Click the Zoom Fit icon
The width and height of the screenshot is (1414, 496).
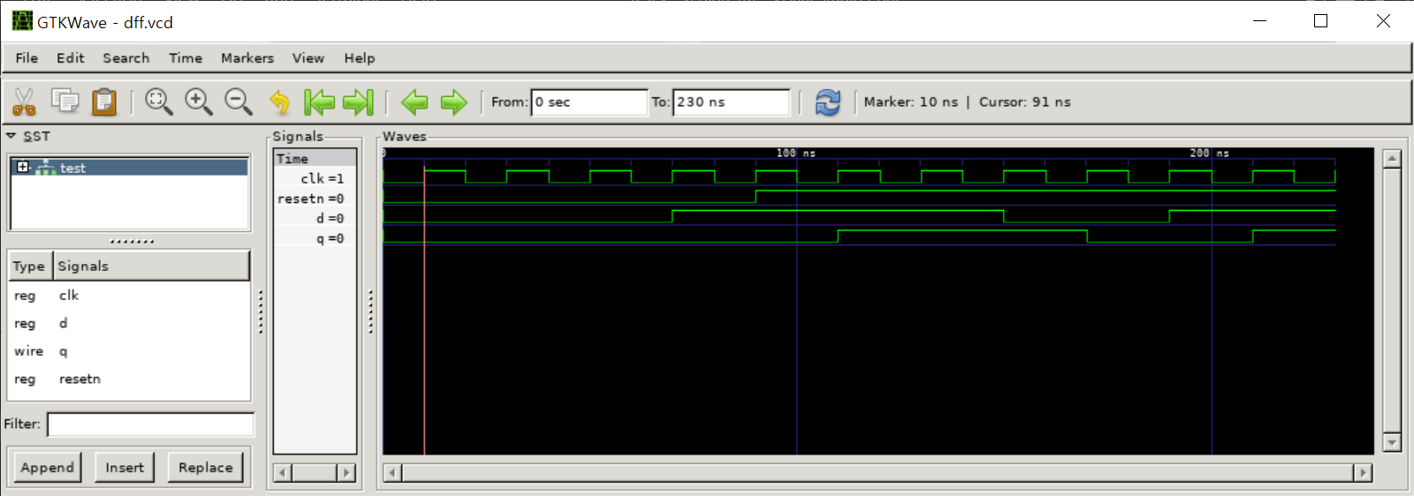click(159, 101)
